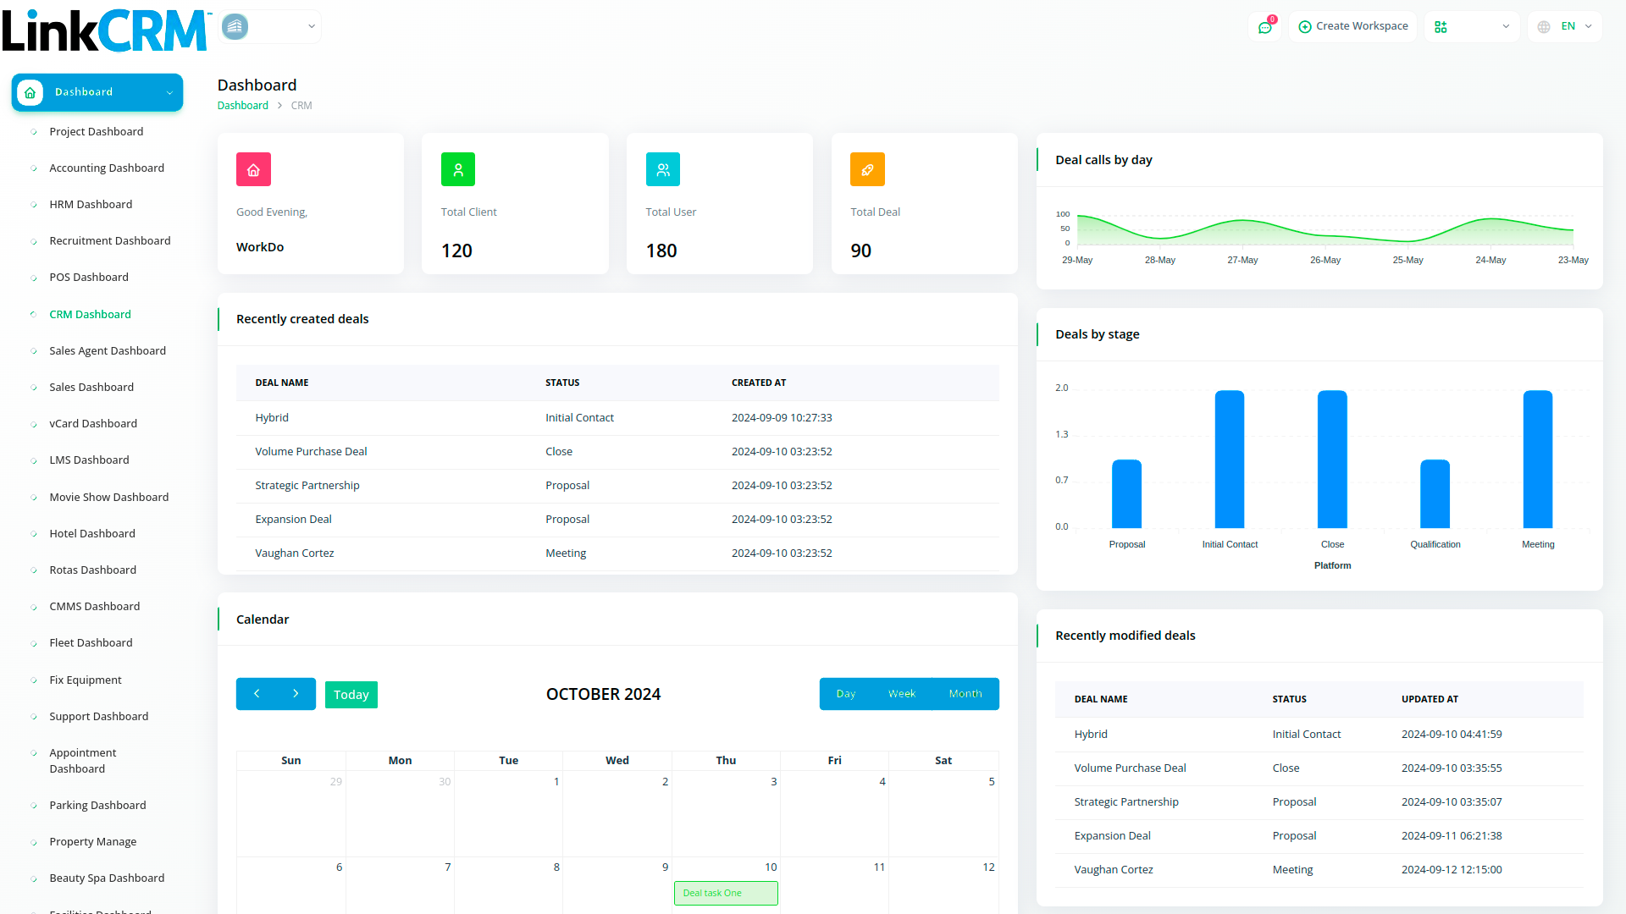Switch calendar to Month view
The height and width of the screenshot is (914, 1626).
(965, 694)
